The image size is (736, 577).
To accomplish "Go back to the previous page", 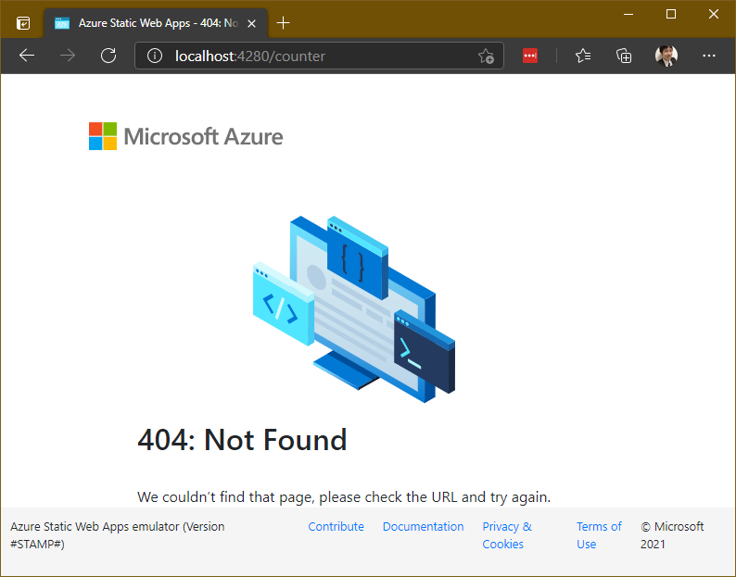I will 27,56.
